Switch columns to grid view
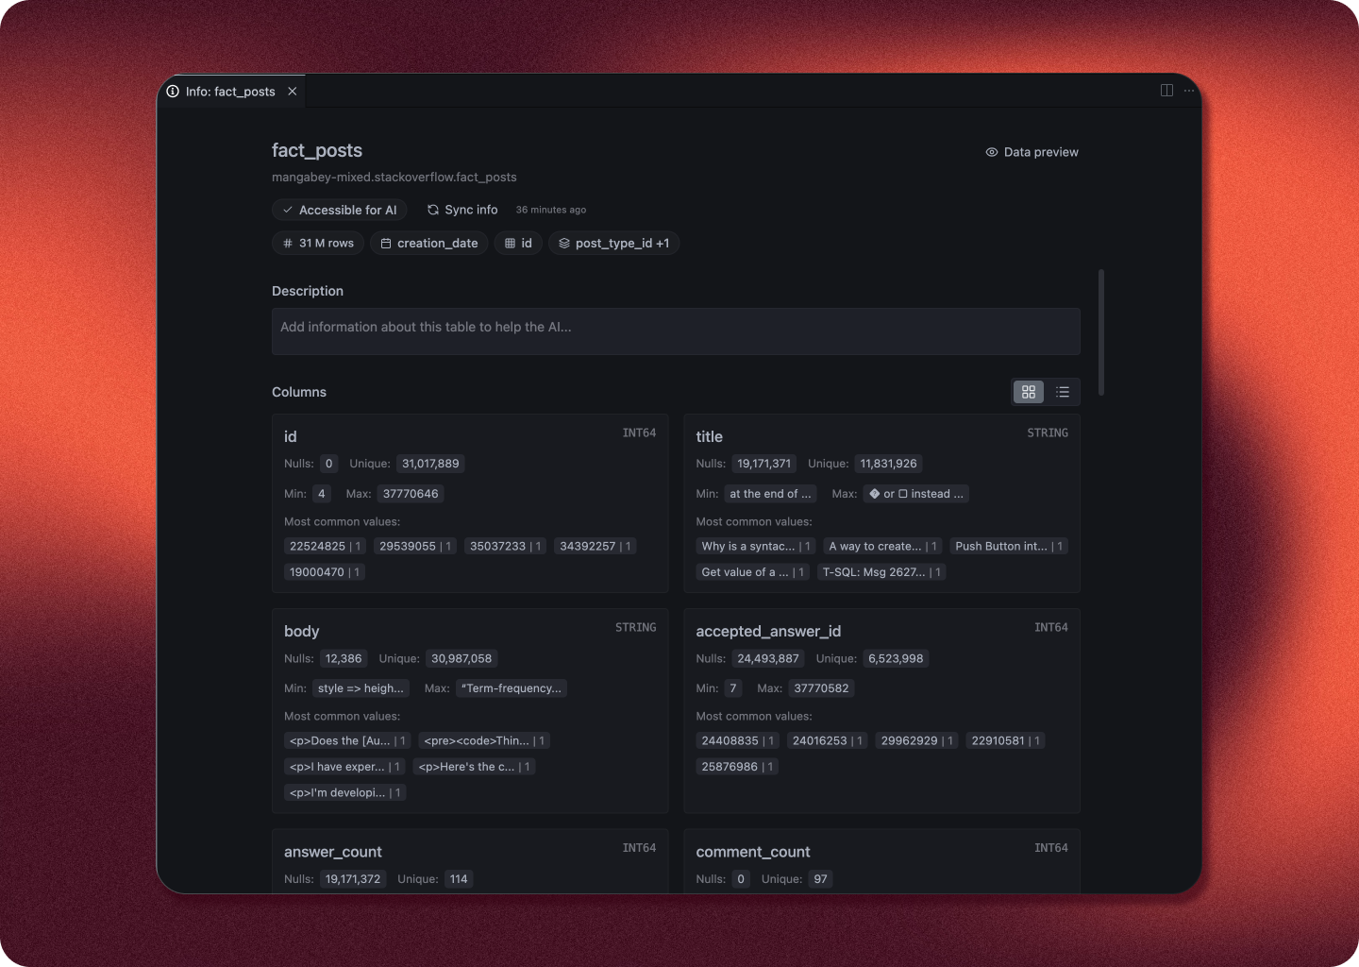Viewport: 1359px width, 967px height. point(1029,392)
